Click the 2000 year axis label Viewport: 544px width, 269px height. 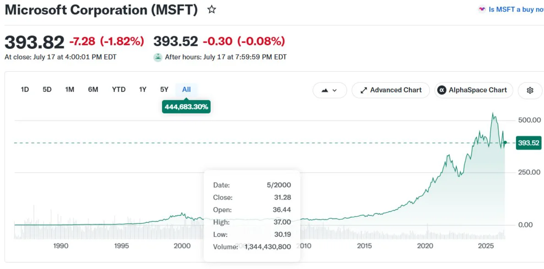point(183,246)
